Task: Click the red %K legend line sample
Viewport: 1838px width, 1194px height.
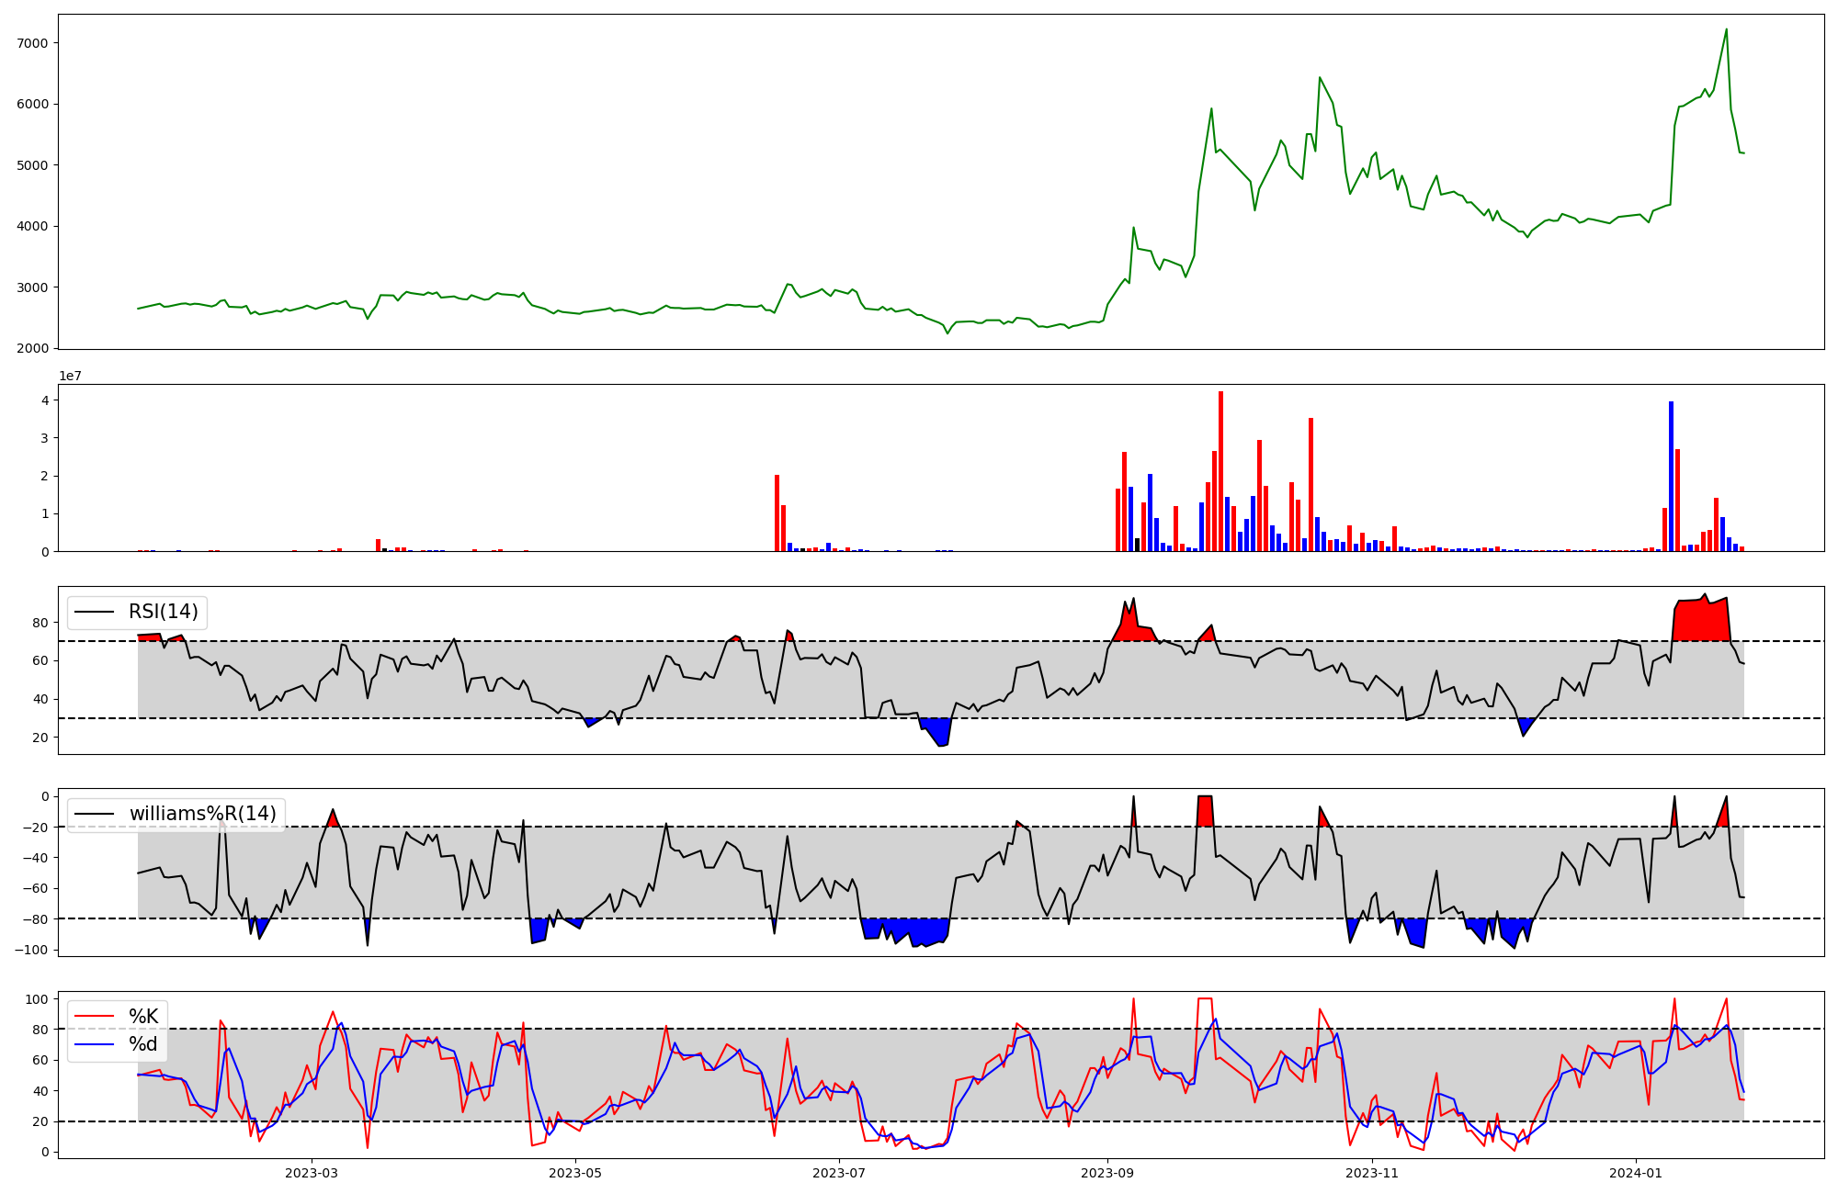Action: 95,1017
